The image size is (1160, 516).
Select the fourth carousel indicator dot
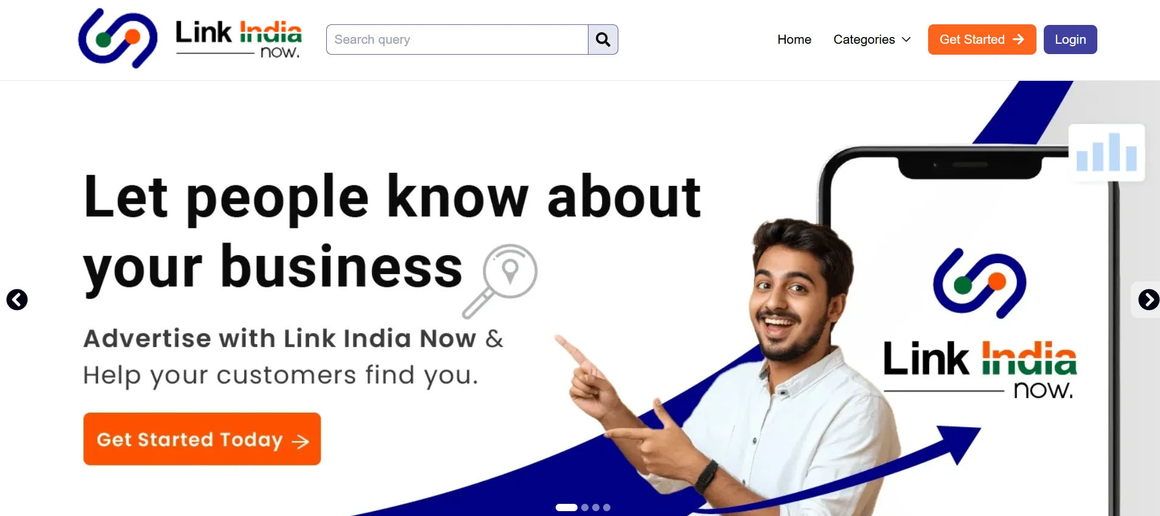(607, 507)
